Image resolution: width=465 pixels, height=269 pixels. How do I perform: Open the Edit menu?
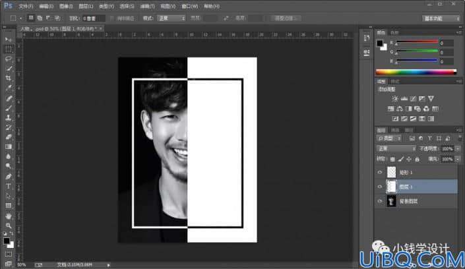point(46,6)
